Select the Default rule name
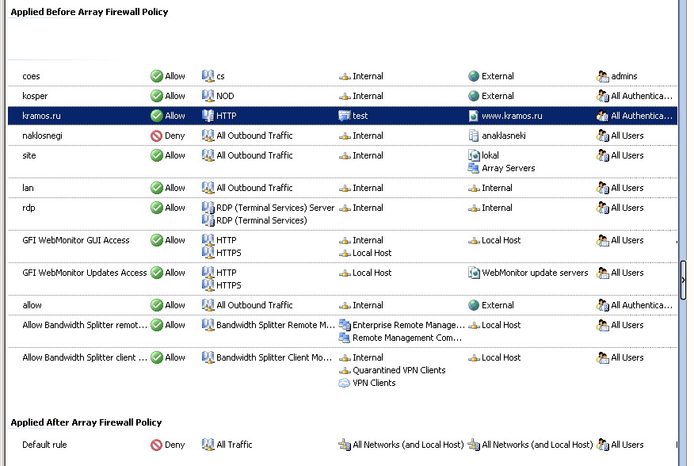Screen dimensions: 694x466 [x=44, y=445]
